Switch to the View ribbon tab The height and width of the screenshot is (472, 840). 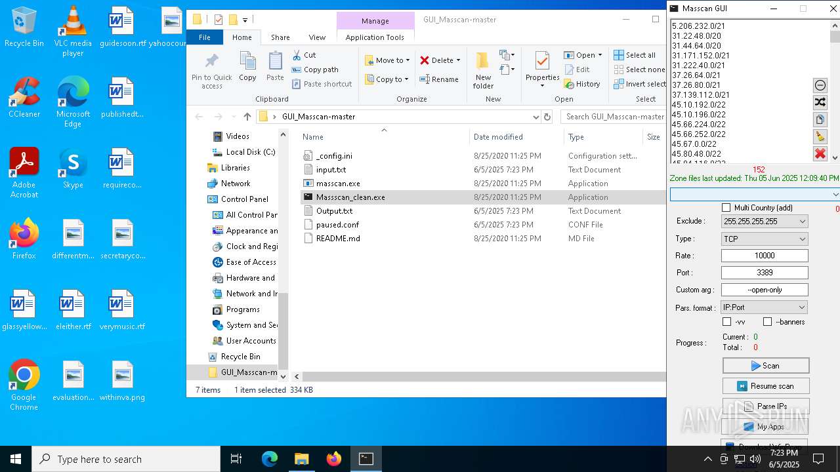(317, 37)
